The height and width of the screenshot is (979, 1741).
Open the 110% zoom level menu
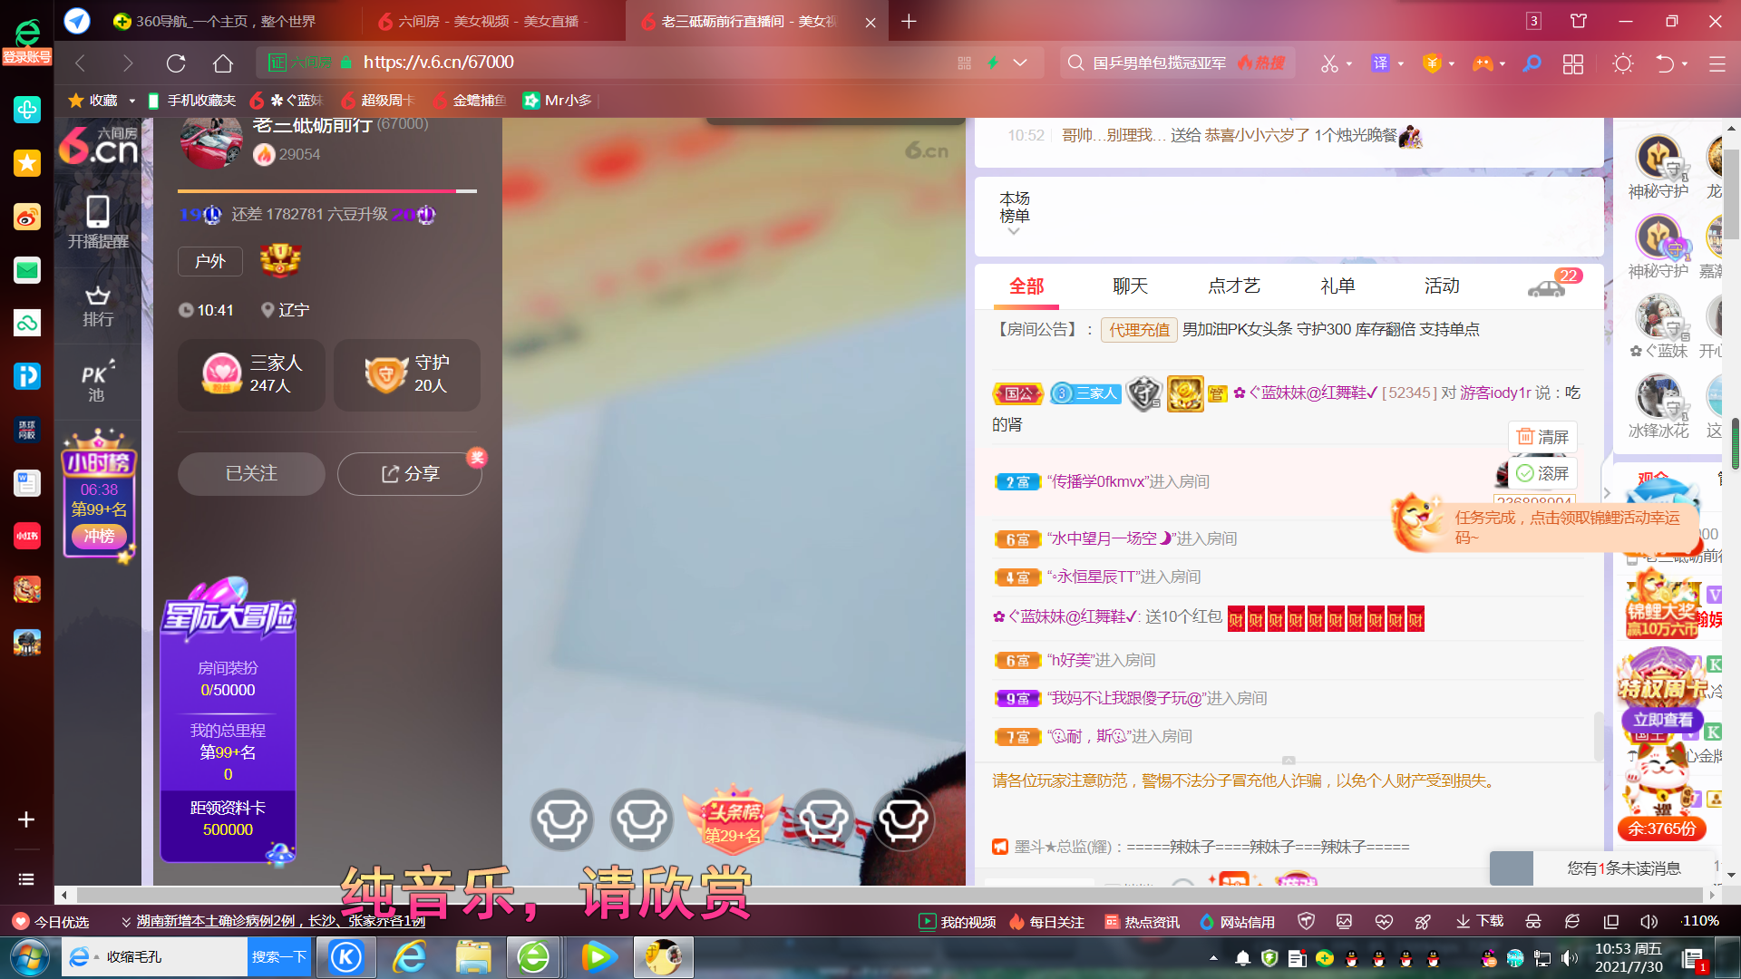(x=1701, y=921)
